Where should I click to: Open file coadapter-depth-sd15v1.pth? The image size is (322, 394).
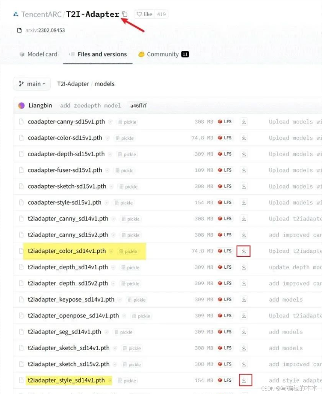coord(66,154)
